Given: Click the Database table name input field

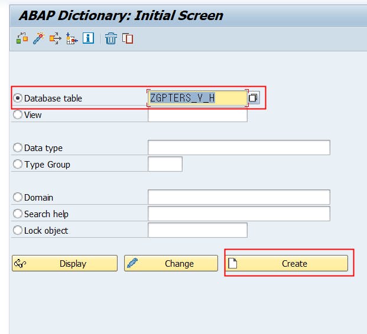Looking at the screenshot, I should pyautogui.click(x=197, y=98).
